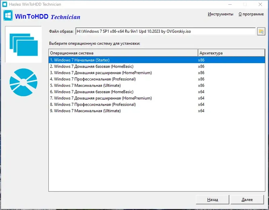Close the WinToHDD window

click(260, 4)
